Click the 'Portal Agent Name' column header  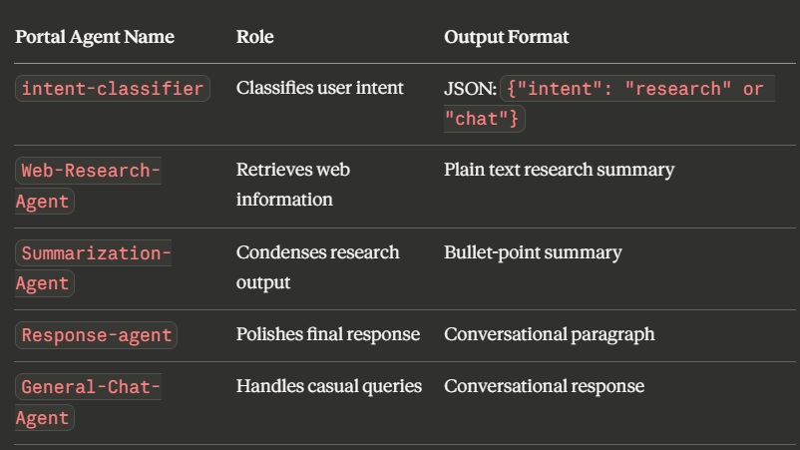click(x=95, y=38)
